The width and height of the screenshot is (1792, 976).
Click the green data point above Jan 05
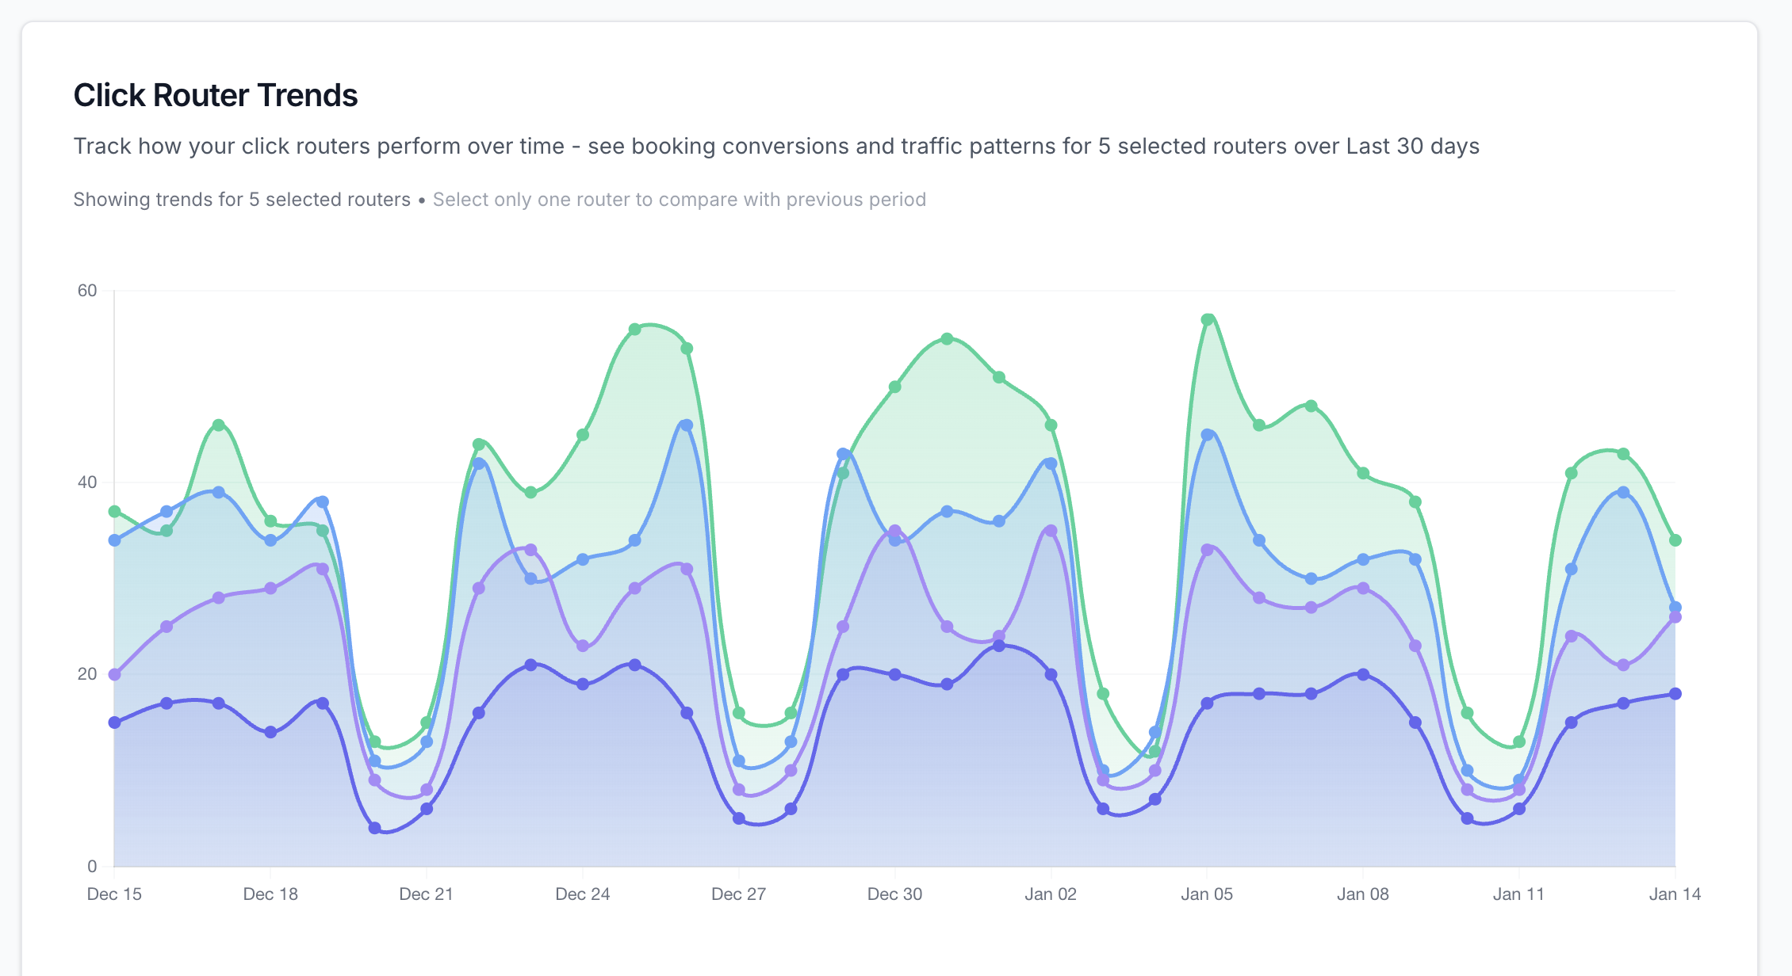click(x=1207, y=320)
